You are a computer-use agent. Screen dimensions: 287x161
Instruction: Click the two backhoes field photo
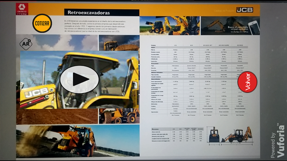170,25
